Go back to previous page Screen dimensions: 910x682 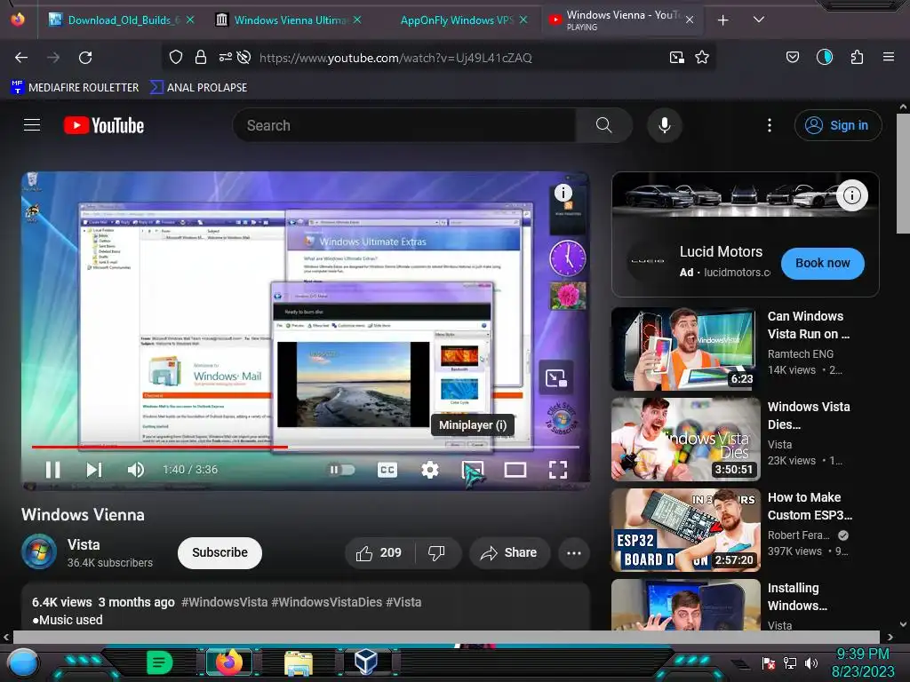pos(21,58)
